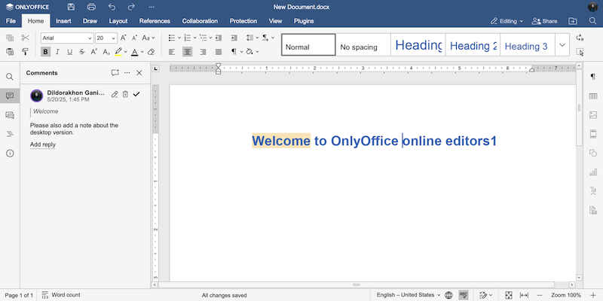603x301 pixels.
Task: Click the Print icon in title bar
Action: [x=91, y=7]
